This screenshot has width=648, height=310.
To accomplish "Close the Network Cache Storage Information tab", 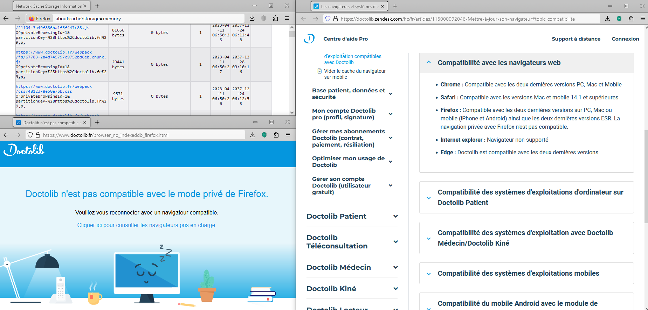I will (x=85, y=6).
